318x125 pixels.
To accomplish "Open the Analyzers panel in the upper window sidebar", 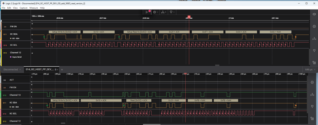I will pos(314,27).
